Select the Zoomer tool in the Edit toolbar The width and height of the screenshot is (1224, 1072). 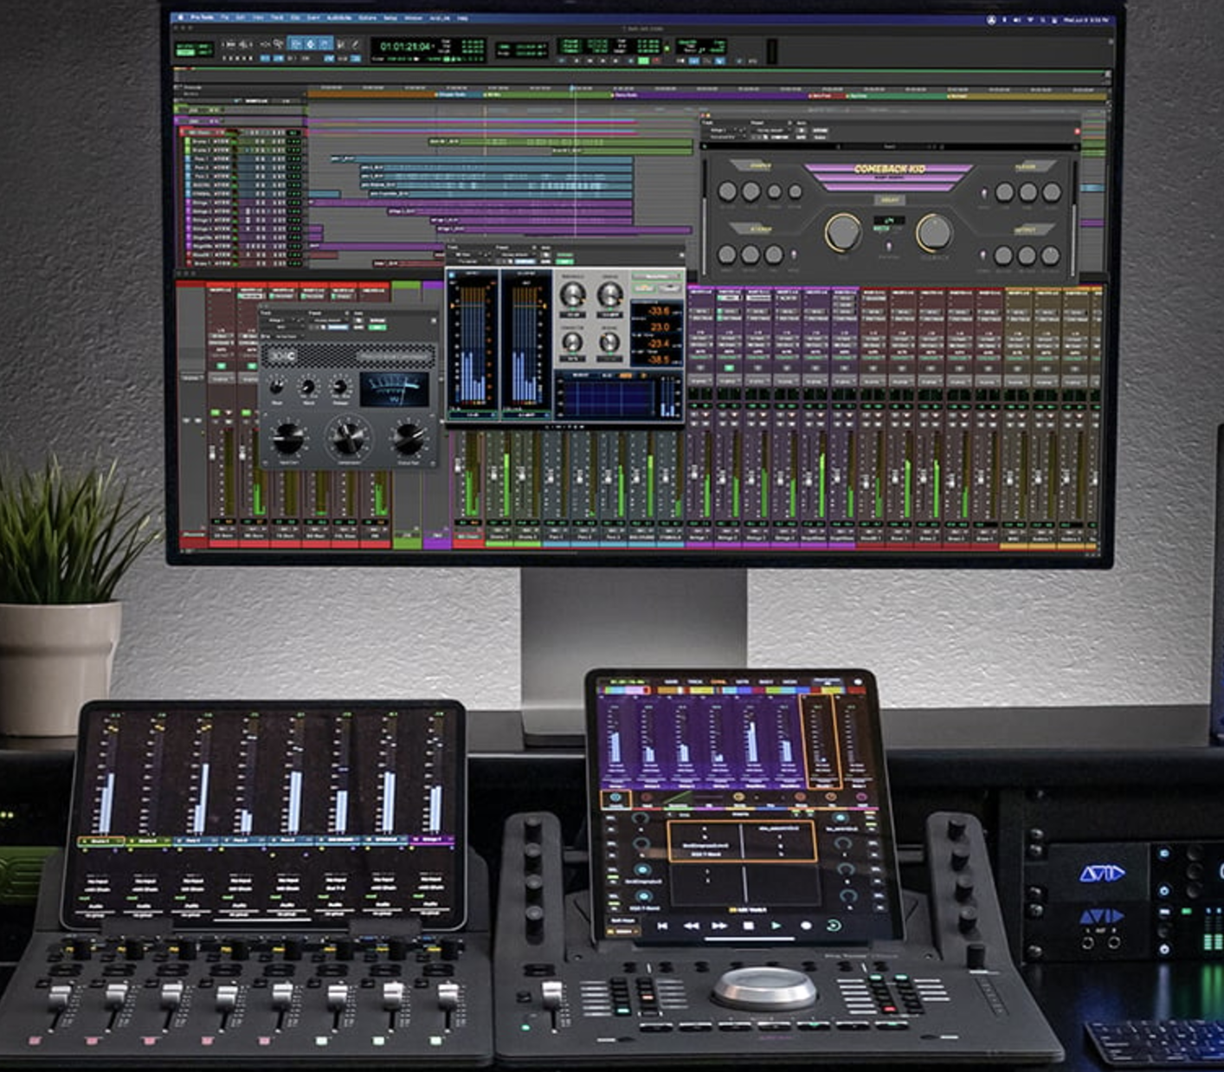278,43
